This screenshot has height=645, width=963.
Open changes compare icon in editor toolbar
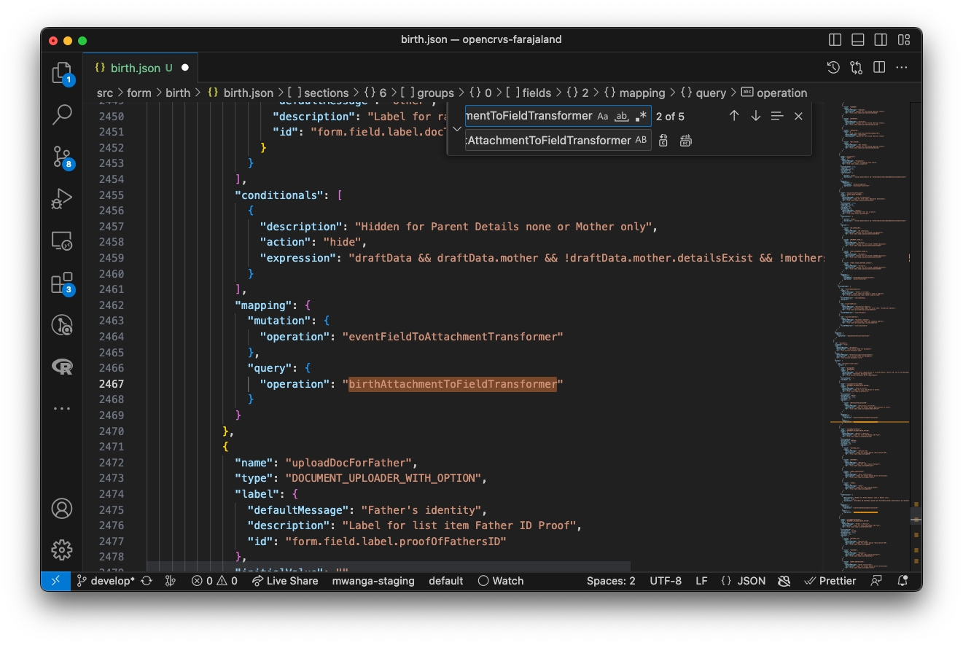857,68
